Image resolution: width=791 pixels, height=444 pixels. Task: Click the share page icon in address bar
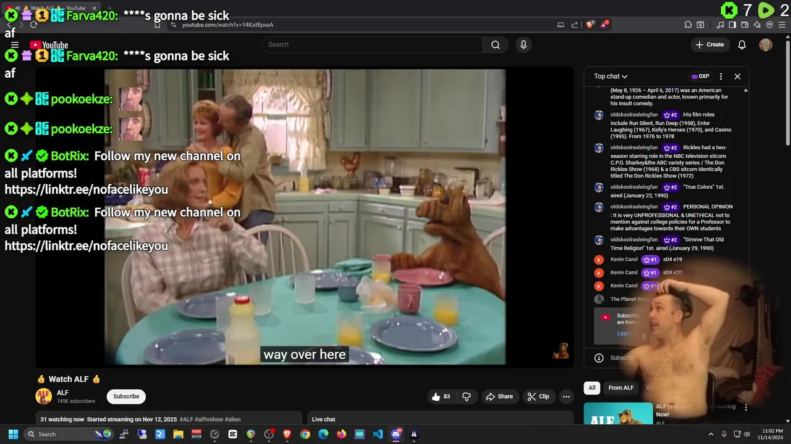[x=575, y=25]
